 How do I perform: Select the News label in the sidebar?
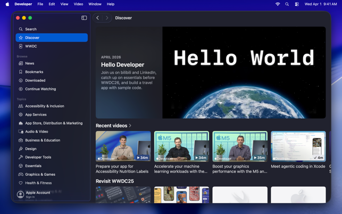pyautogui.click(x=30, y=63)
